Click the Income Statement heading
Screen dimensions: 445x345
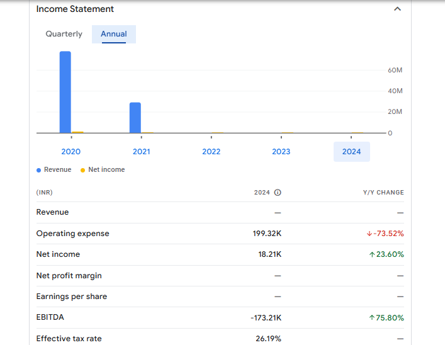(x=75, y=9)
